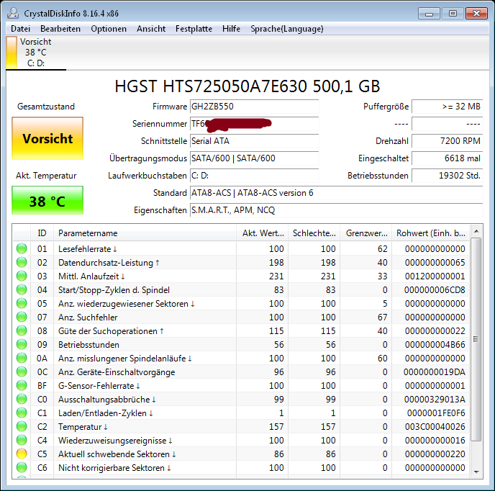Click status circle of row 09 Betriebsstunden
Viewport: 495px width, 491px height.
[22, 344]
